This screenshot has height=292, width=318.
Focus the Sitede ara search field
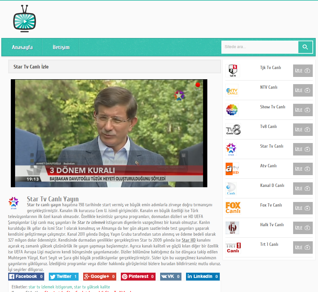(260, 47)
